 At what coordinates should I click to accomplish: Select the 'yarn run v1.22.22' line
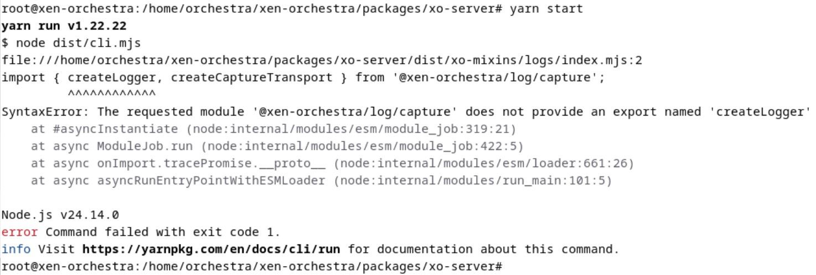64,26
